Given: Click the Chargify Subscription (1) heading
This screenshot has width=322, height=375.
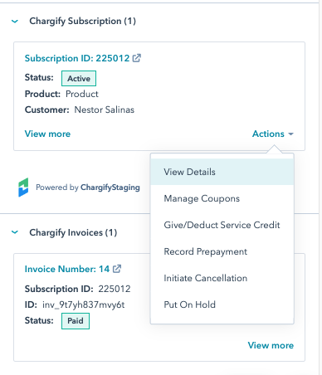Looking at the screenshot, I should (x=82, y=22).
